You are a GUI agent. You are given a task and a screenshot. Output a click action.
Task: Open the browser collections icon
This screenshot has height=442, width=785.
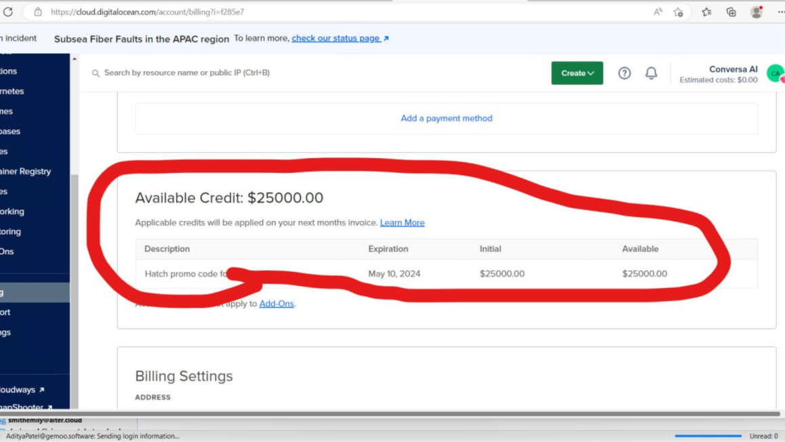pos(731,12)
